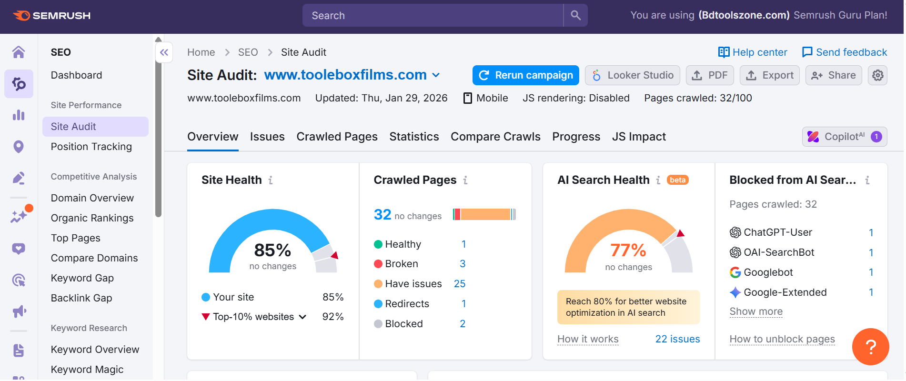Switch to the Issues tab
Viewport: 906px width, 381px height.
tap(268, 137)
